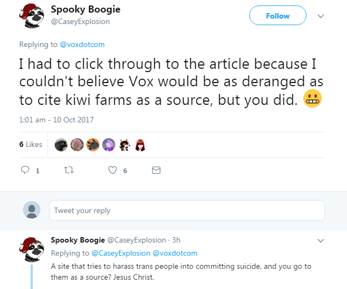This screenshot has width=347, height=289.
Task: Click the reply speech bubble icon
Action: coord(25,170)
